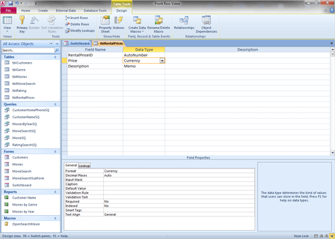Open the Relationships window
The height and width of the screenshot is (239, 335).
coord(184,22)
